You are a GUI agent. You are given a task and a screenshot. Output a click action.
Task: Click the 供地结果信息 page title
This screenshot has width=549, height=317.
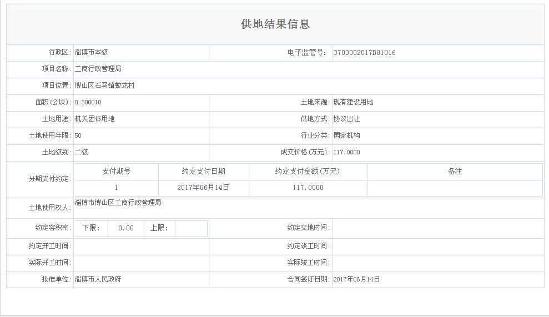(275, 24)
